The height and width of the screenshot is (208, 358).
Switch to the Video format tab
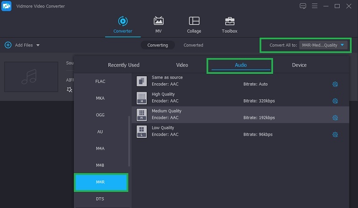[x=182, y=65]
